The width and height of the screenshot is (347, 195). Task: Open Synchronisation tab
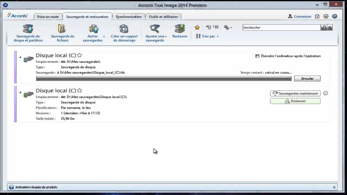[x=128, y=17]
